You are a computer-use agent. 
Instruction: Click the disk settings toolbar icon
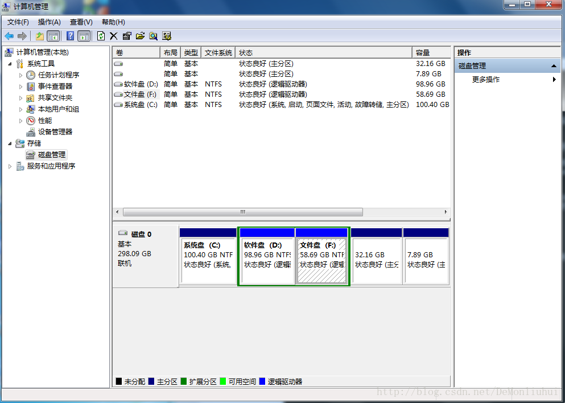coord(167,36)
